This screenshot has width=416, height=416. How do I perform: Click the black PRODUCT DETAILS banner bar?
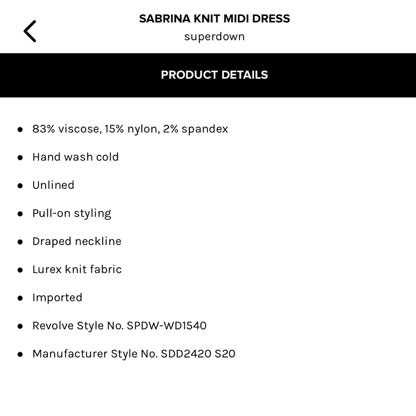(x=214, y=75)
